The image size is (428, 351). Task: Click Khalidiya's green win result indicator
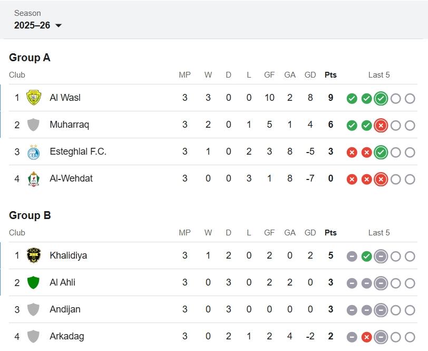[x=366, y=257]
